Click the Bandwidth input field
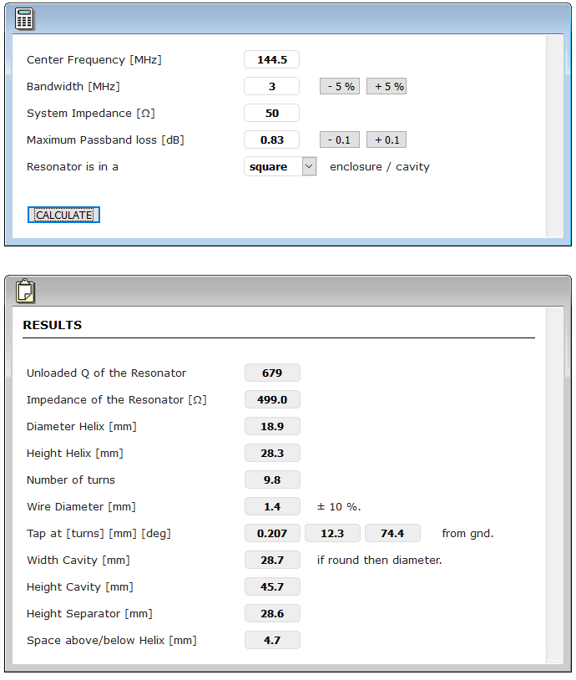The height and width of the screenshot is (680, 576). click(271, 86)
